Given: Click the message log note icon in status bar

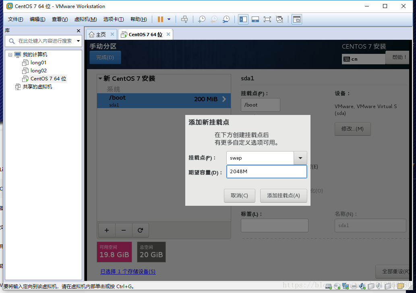Looking at the screenshot, I should pos(401,286).
